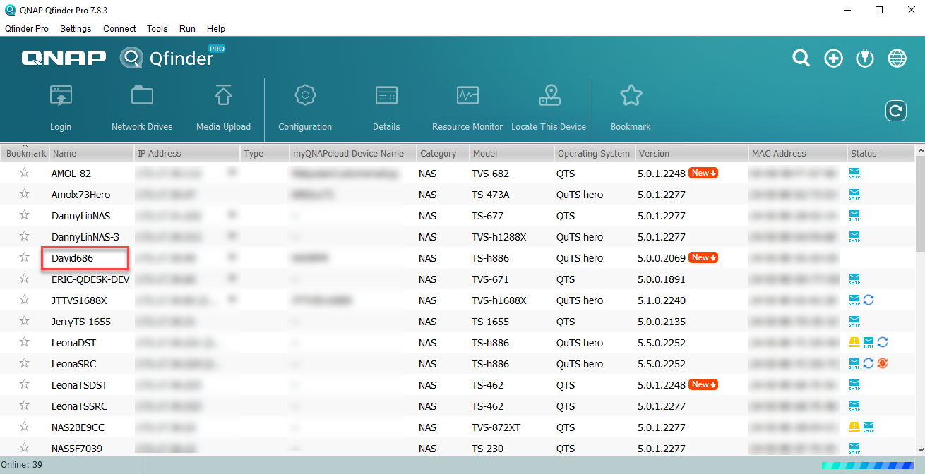Screen dimensions: 925x474
Task: Open Resource Monitor
Action: (x=467, y=106)
